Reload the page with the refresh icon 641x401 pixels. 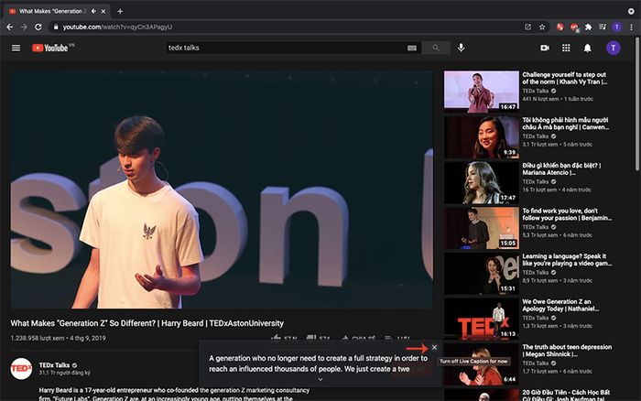(x=38, y=27)
